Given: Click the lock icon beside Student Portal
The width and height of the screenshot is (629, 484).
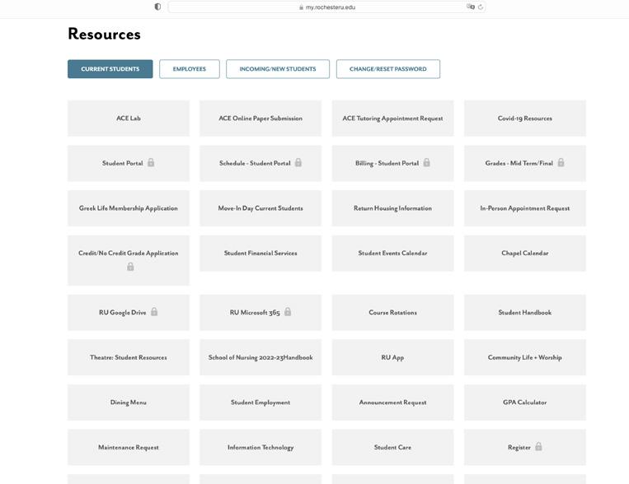Looking at the screenshot, I should (151, 162).
